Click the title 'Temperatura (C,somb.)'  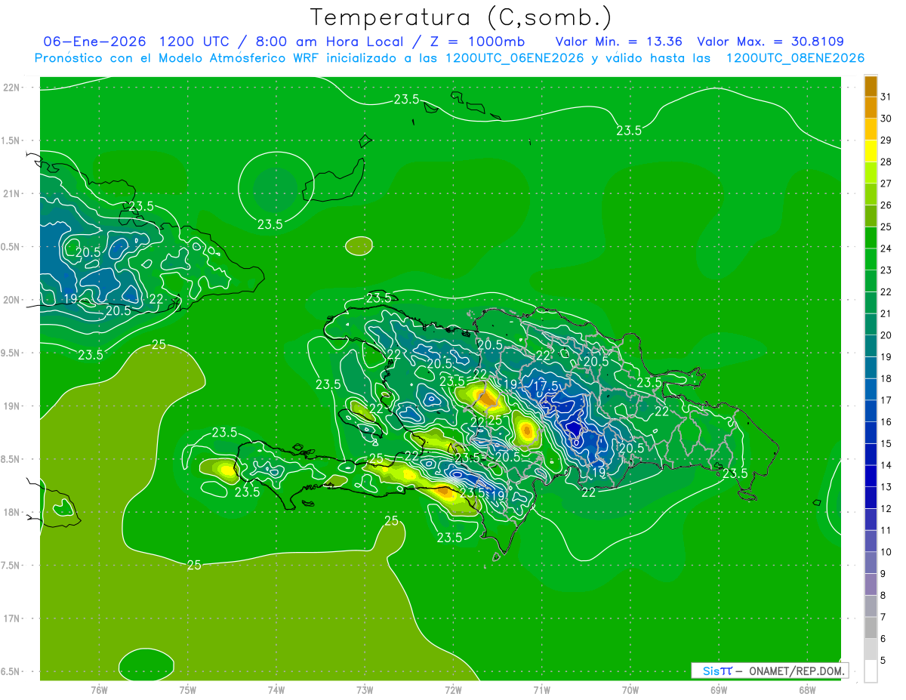[x=461, y=17]
